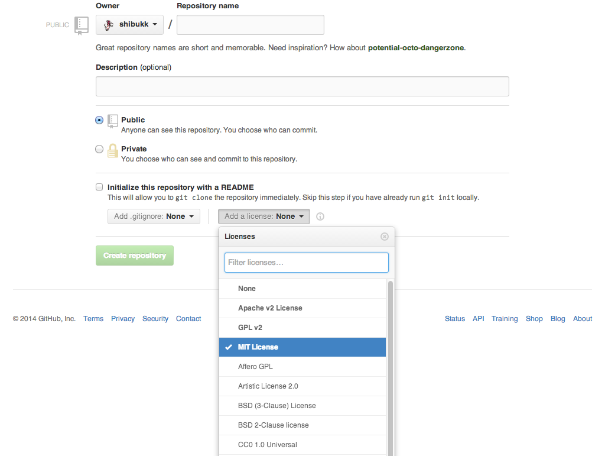Open the Add .gitignore dropdown
This screenshot has height=456, width=605.
[x=154, y=216]
